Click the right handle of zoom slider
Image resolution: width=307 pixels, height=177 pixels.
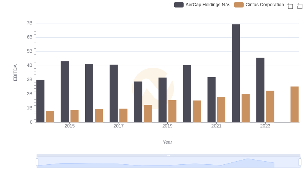tap(300, 162)
